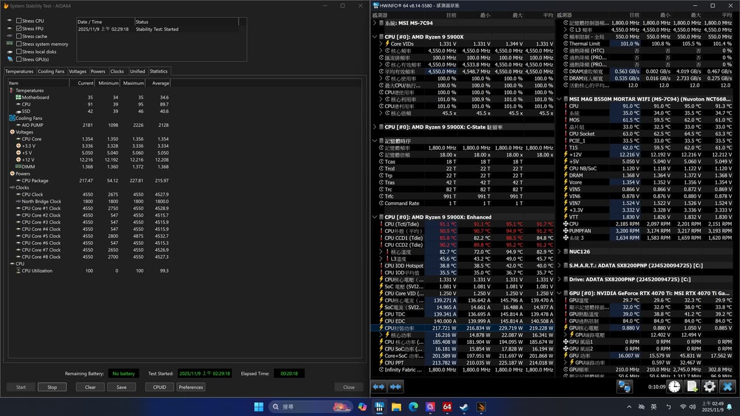Enable the Stress cache checkbox
This screenshot has height=416, width=740.
coord(19,36)
